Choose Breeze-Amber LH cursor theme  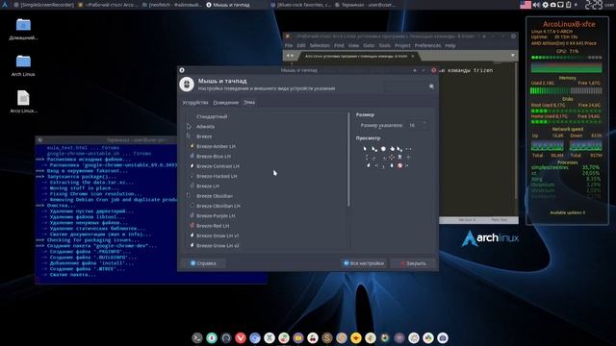(266, 146)
